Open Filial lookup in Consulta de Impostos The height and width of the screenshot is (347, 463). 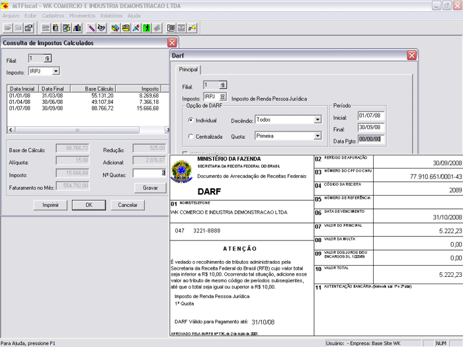coord(47,59)
